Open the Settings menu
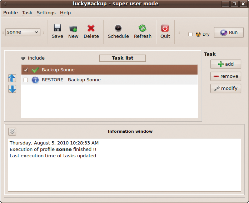This screenshot has width=249, height=203. 46,13
